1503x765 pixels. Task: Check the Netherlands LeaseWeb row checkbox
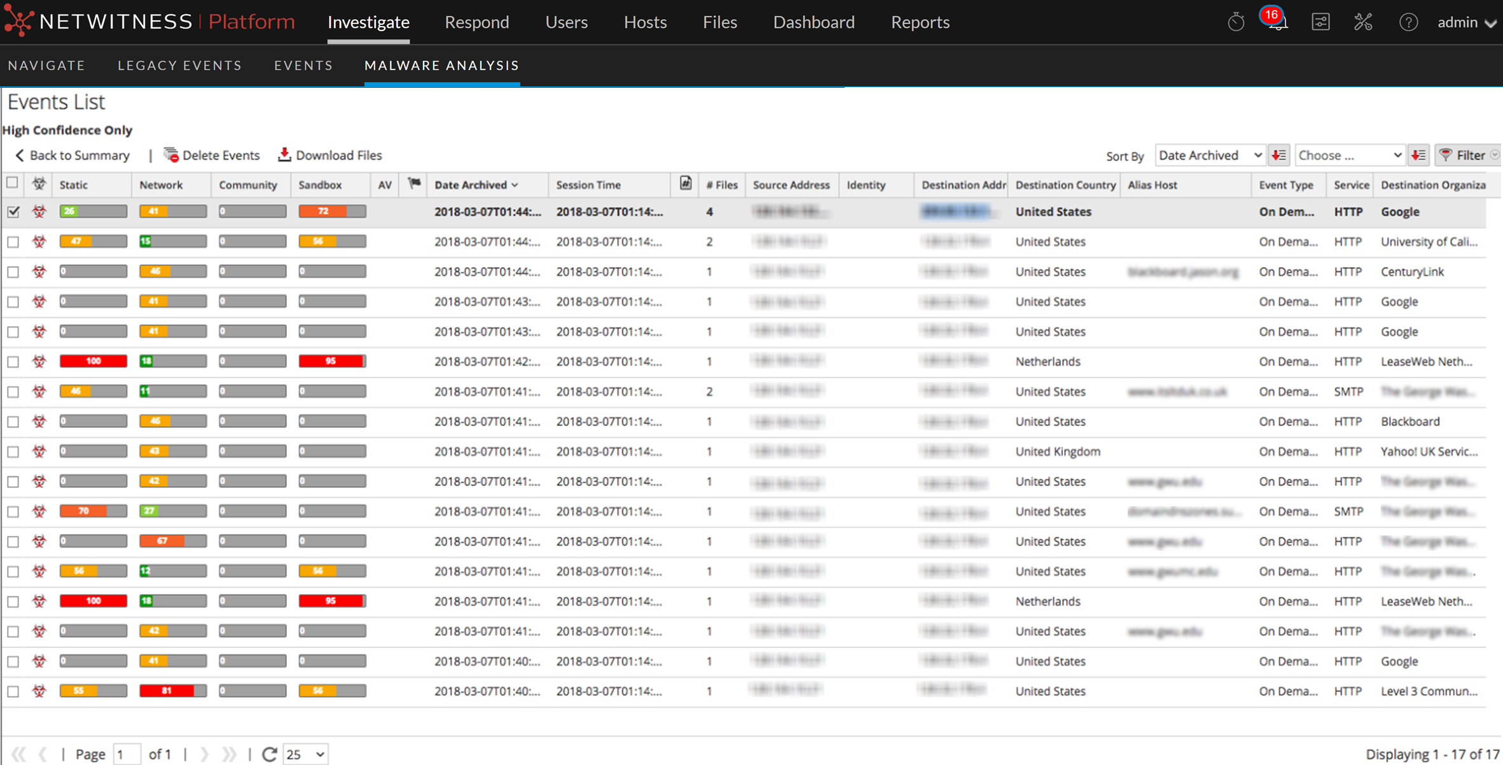[13, 362]
